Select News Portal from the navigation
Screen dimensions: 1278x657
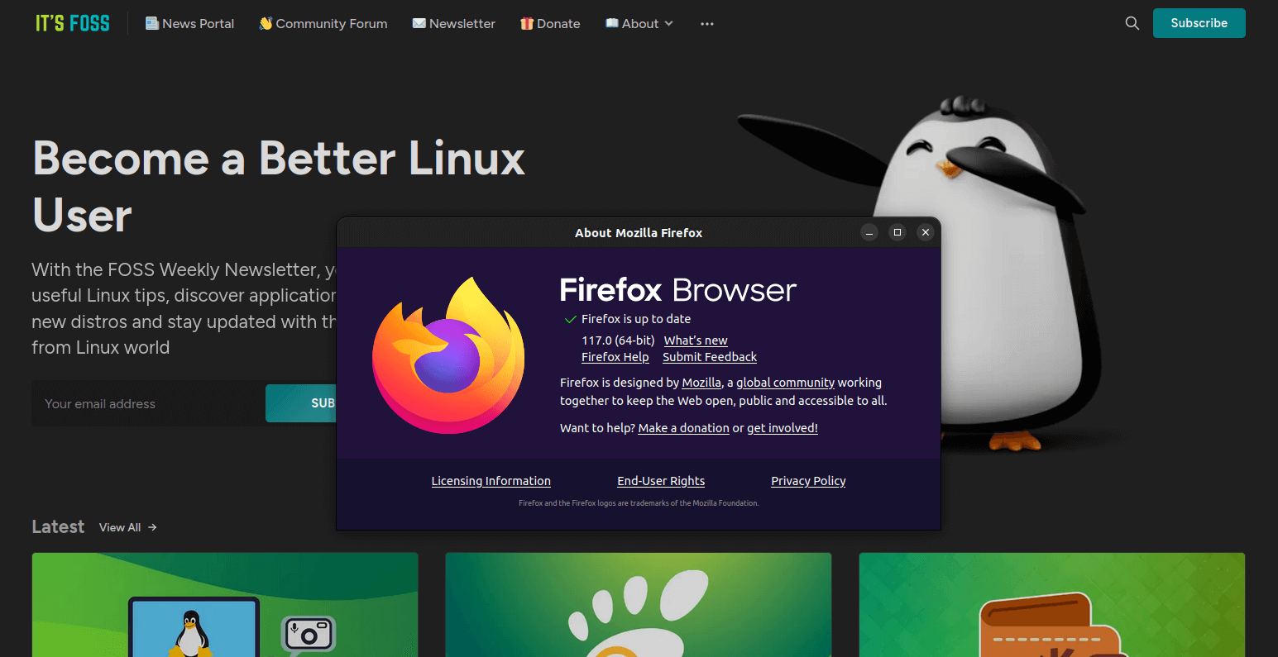click(x=198, y=23)
